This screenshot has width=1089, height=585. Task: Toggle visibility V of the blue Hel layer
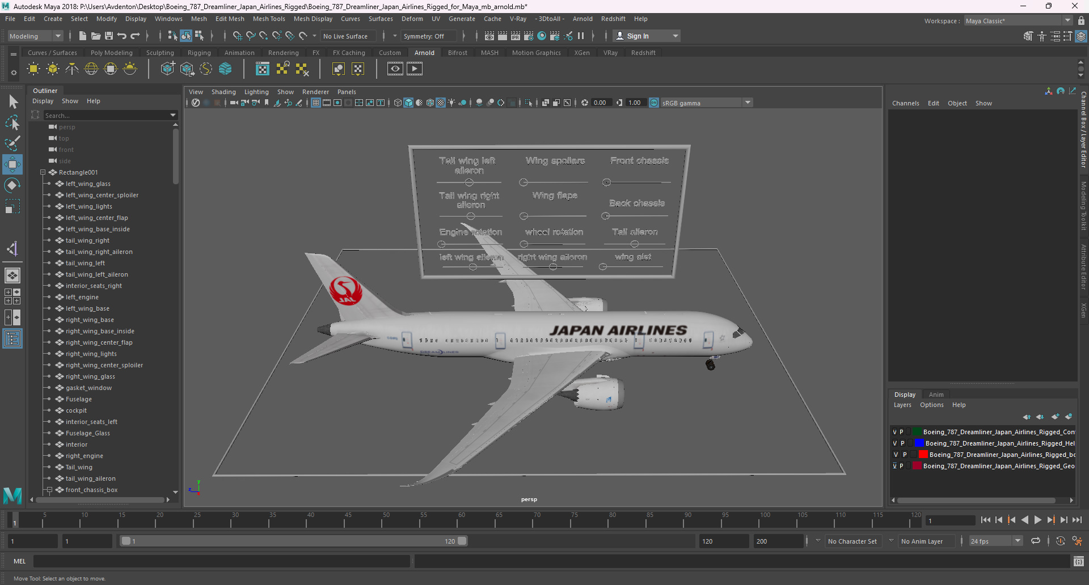[895, 443]
